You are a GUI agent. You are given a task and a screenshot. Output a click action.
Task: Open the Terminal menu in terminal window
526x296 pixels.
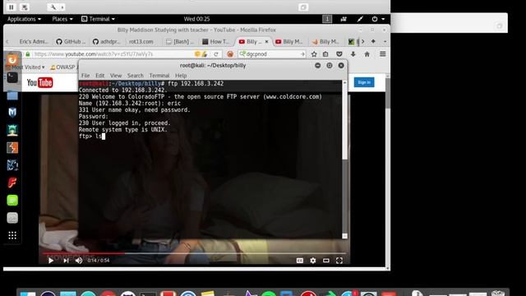pos(159,76)
